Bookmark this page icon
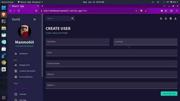This screenshot has width=180, height=101. (x=36, y=11)
